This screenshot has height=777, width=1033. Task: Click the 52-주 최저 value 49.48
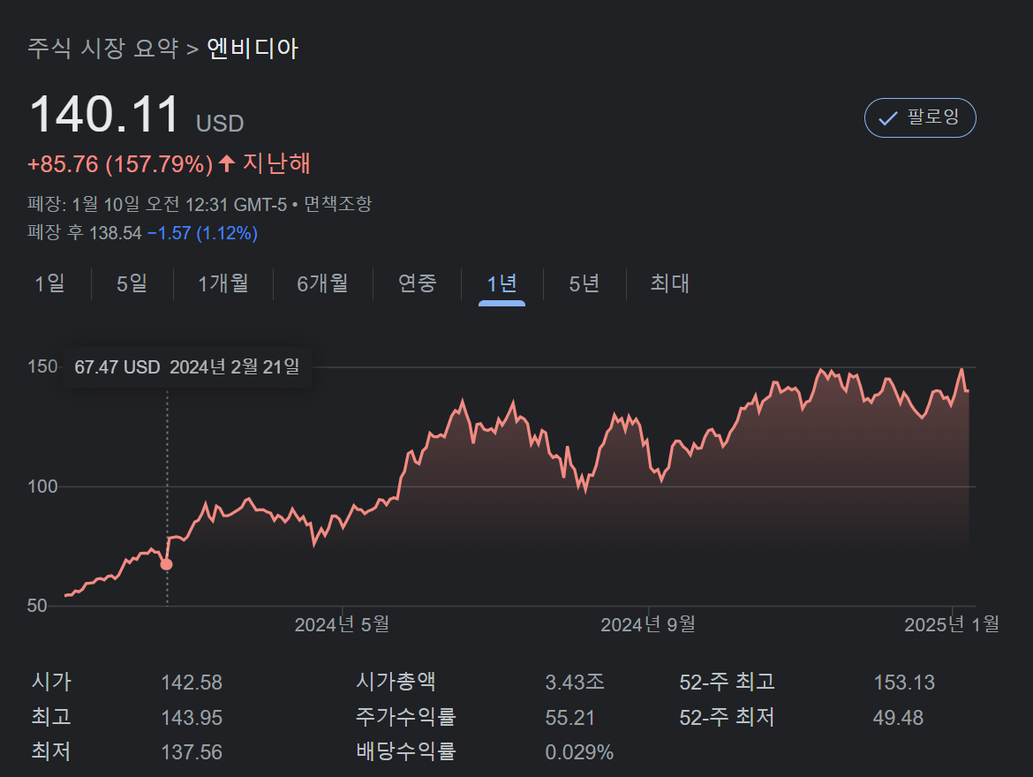(x=898, y=718)
